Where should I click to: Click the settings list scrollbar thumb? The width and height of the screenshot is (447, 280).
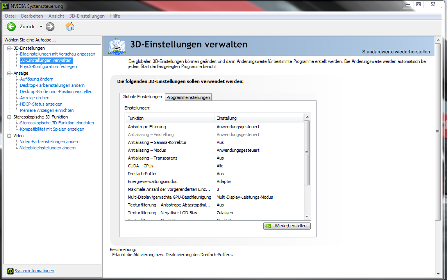click(x=307, y=153)
